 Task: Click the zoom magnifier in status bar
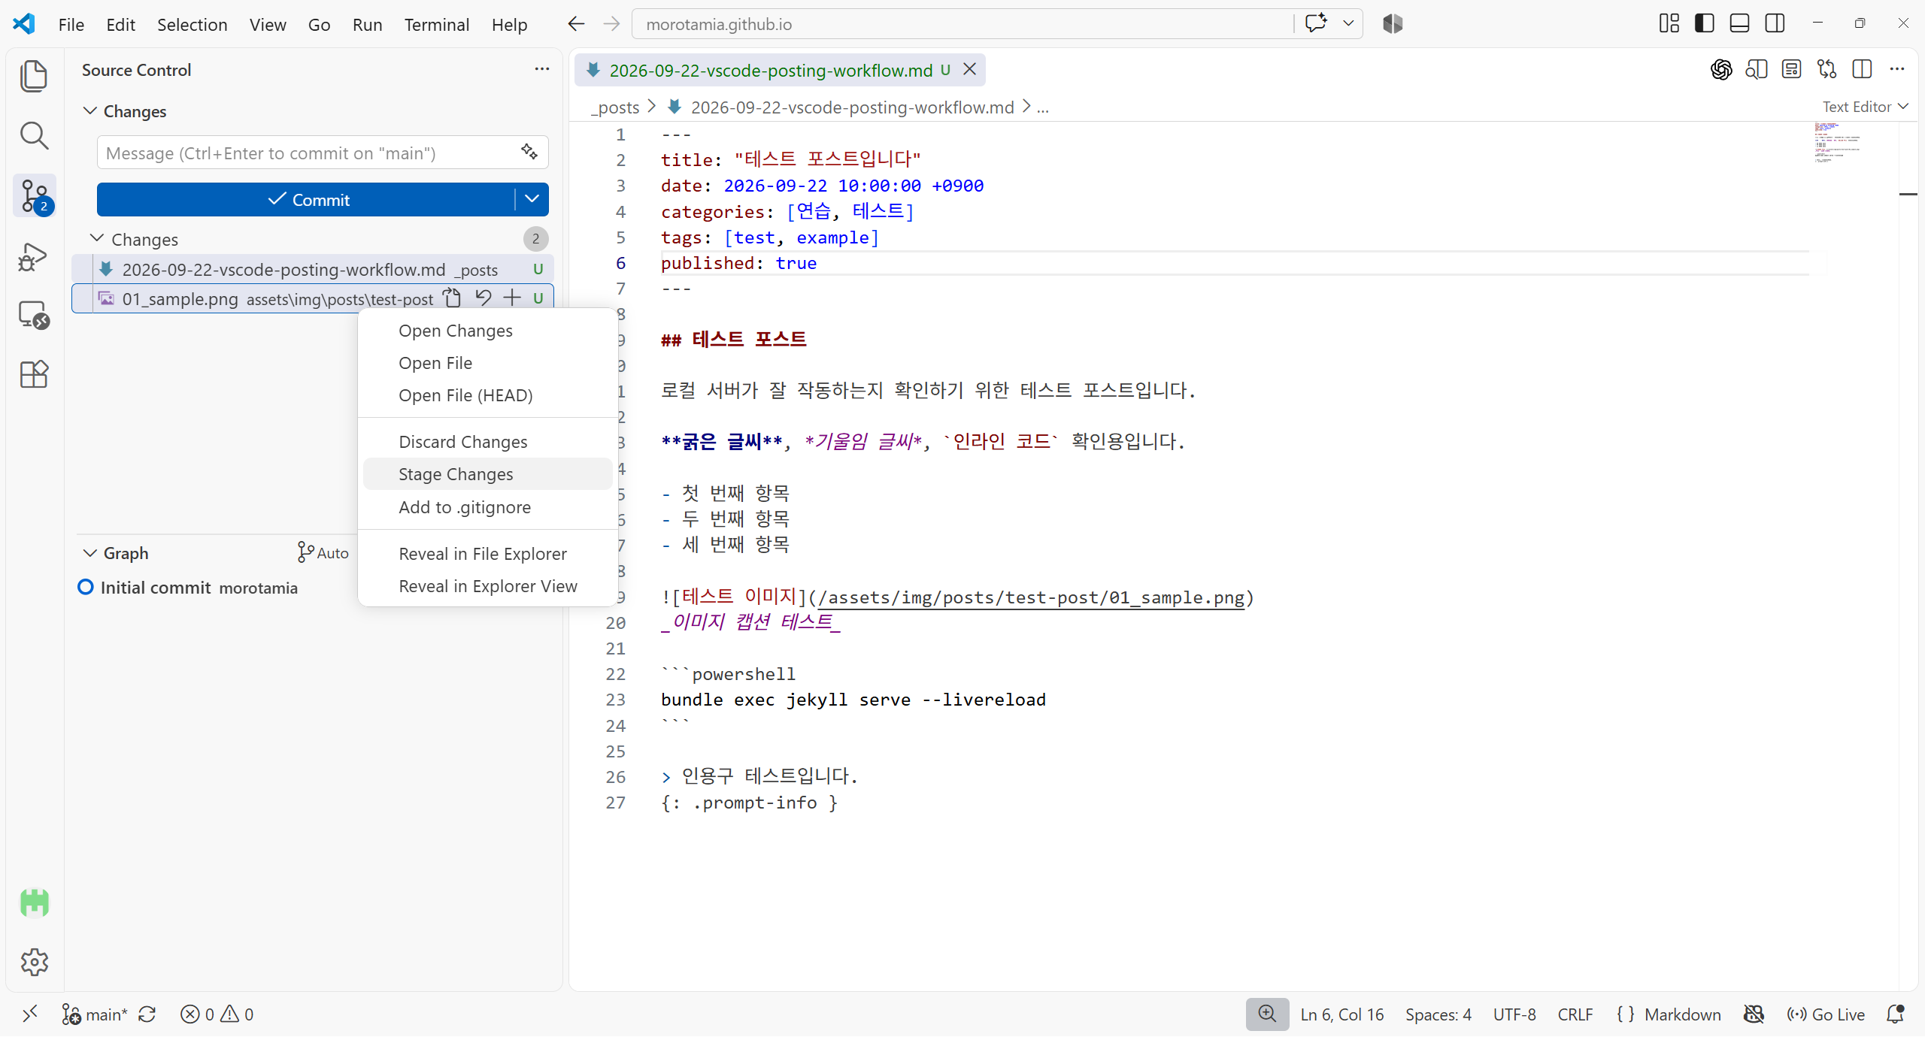click(x=1267, y=1014)
